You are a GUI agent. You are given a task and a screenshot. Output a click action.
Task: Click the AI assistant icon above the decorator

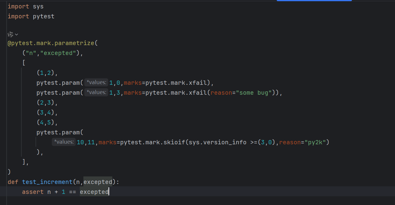coord(11,35)
